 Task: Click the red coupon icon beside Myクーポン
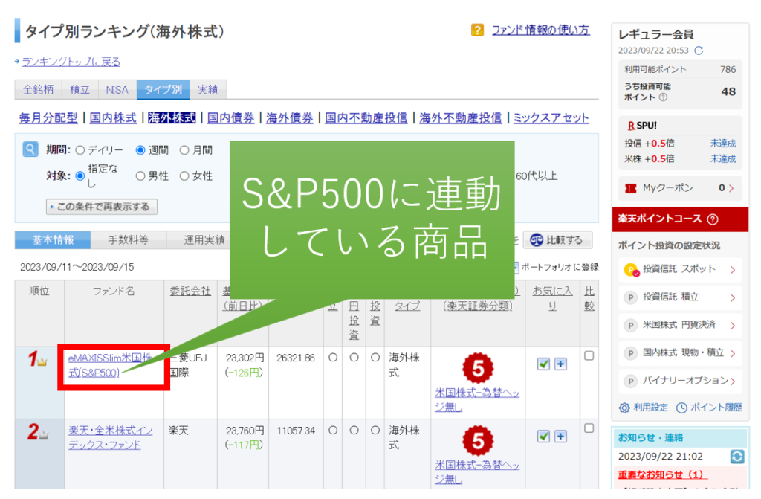click(x=631, y=189)
